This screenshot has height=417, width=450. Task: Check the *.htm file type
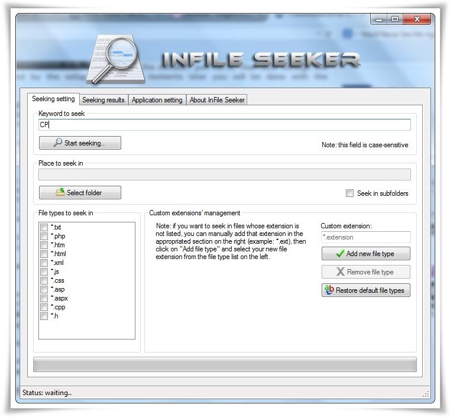44,245
